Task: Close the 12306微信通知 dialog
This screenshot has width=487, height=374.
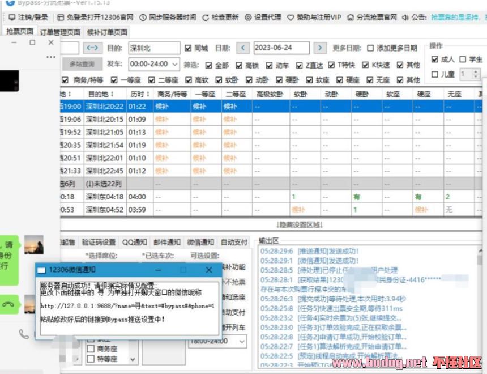Action: (x=209, y=270)
